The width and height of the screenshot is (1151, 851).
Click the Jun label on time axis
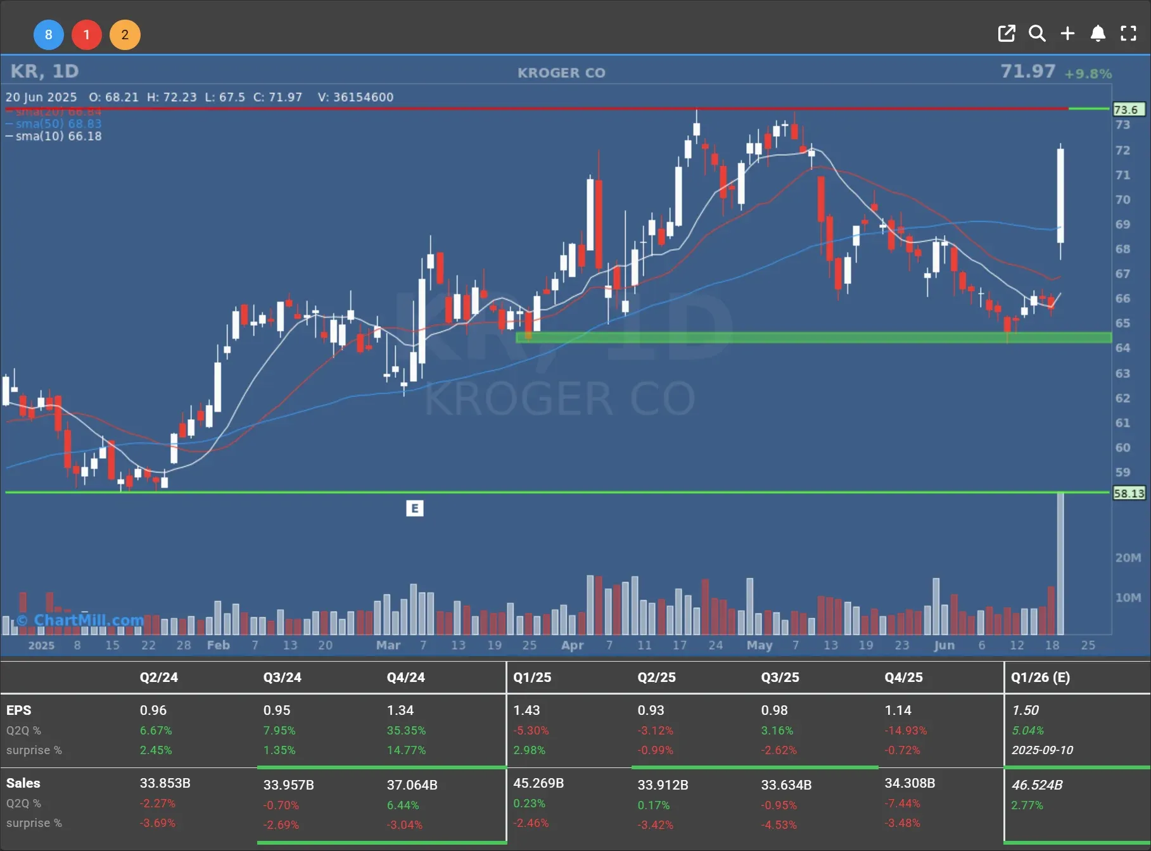point(944,645)
